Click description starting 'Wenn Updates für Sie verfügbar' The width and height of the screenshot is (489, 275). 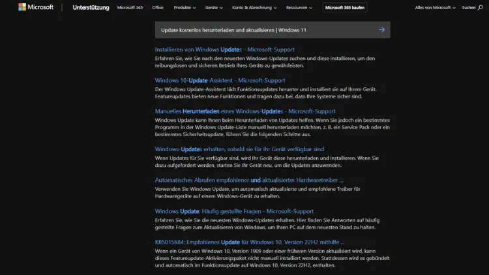pyautogui.click(x=267, y=162)
